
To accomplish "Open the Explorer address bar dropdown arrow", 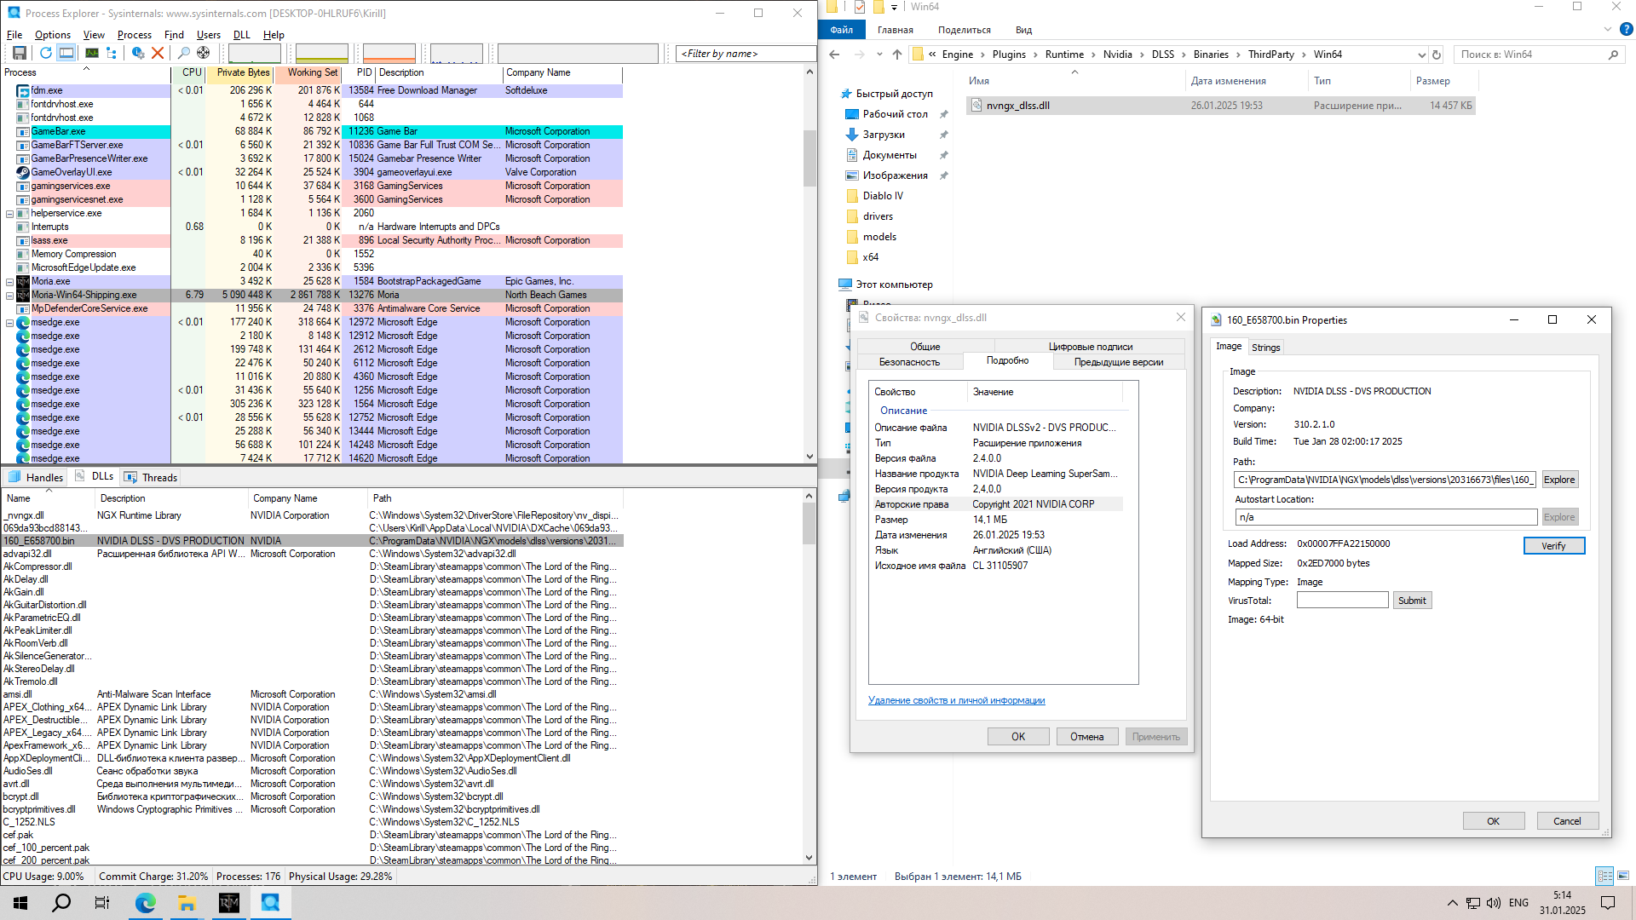I will point(1421,55).
